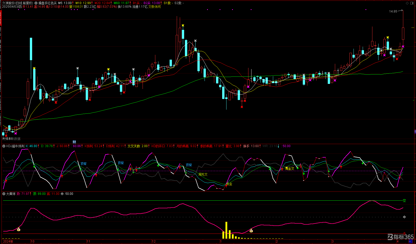416x244 pixels.
Task: Click the 季的乖离: 17.91 value
Action: 211,146
